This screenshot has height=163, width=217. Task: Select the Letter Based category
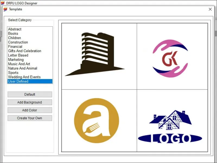click(x=30, y=55)
